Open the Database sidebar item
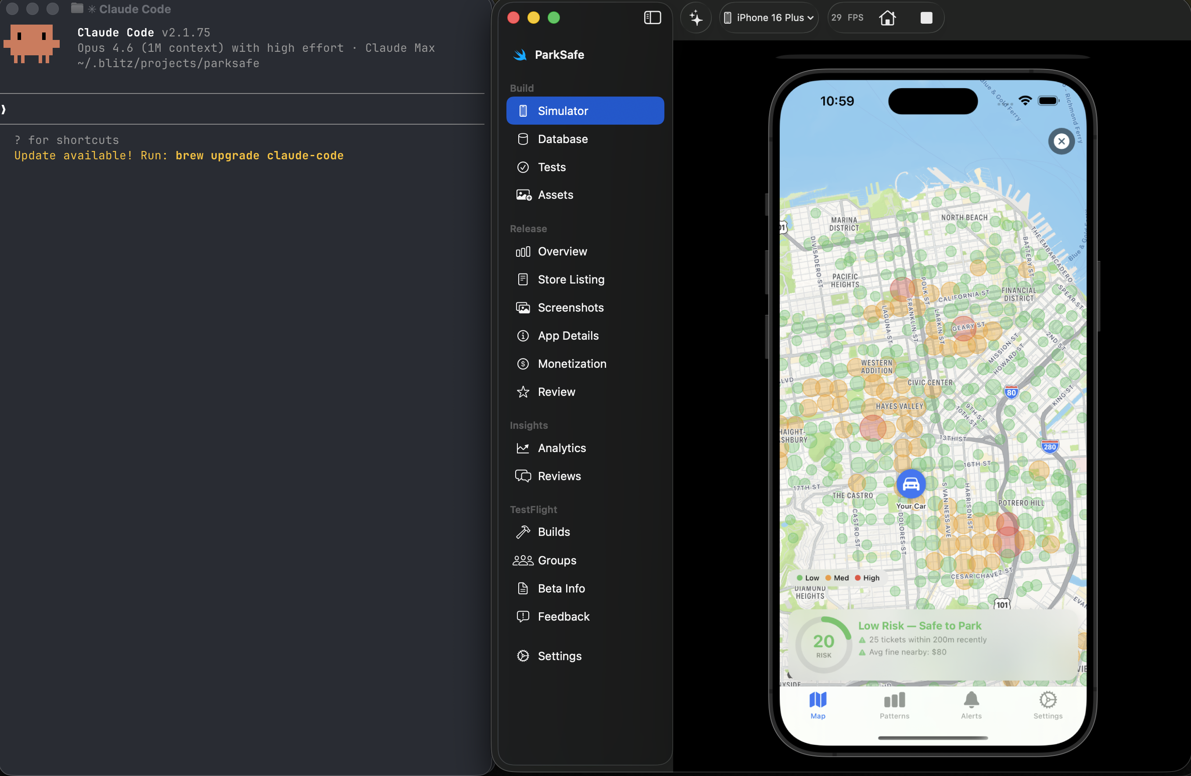The height and width of the screenshot is (776, 1191). (585, 139)
